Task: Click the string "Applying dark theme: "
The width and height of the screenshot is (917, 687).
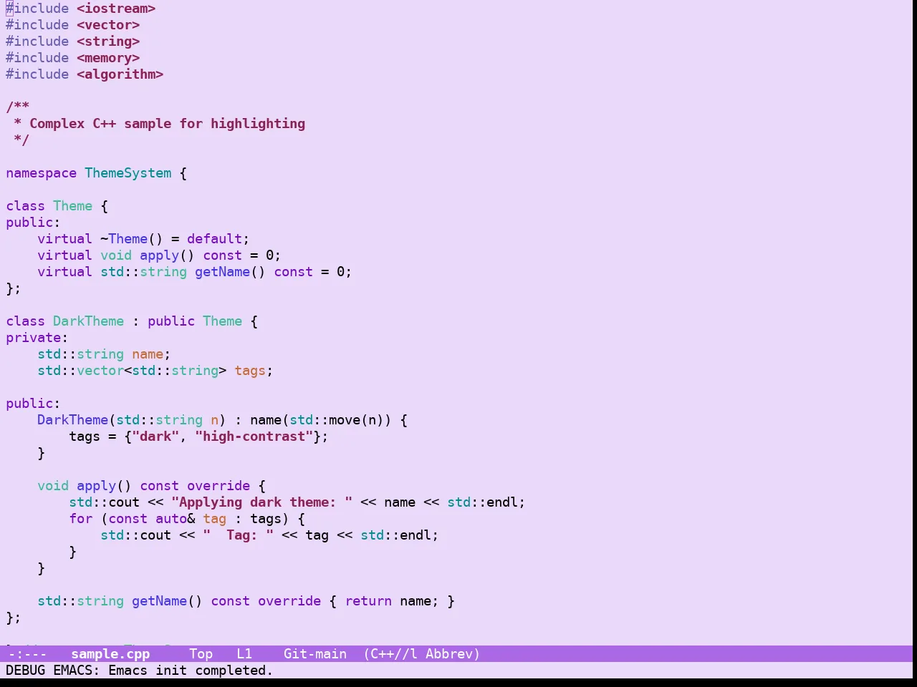Action: pos(261,502)
